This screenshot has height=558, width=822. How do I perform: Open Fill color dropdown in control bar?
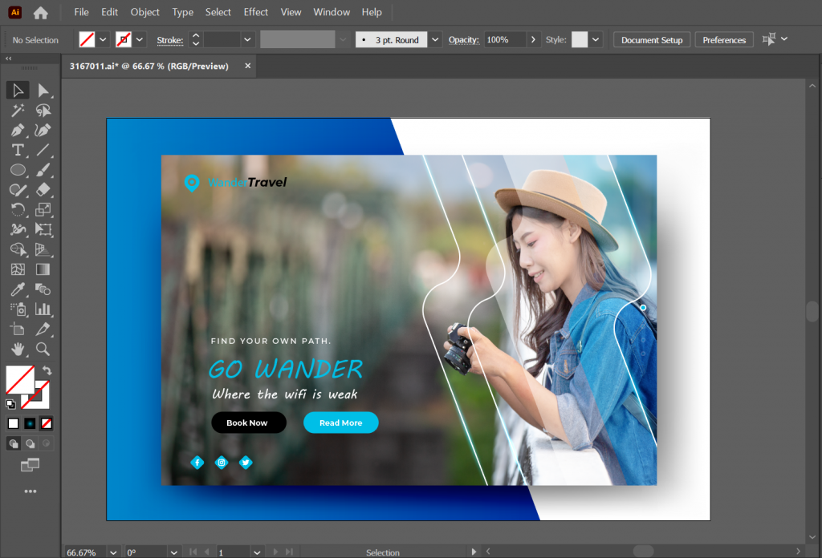(104, 40)
